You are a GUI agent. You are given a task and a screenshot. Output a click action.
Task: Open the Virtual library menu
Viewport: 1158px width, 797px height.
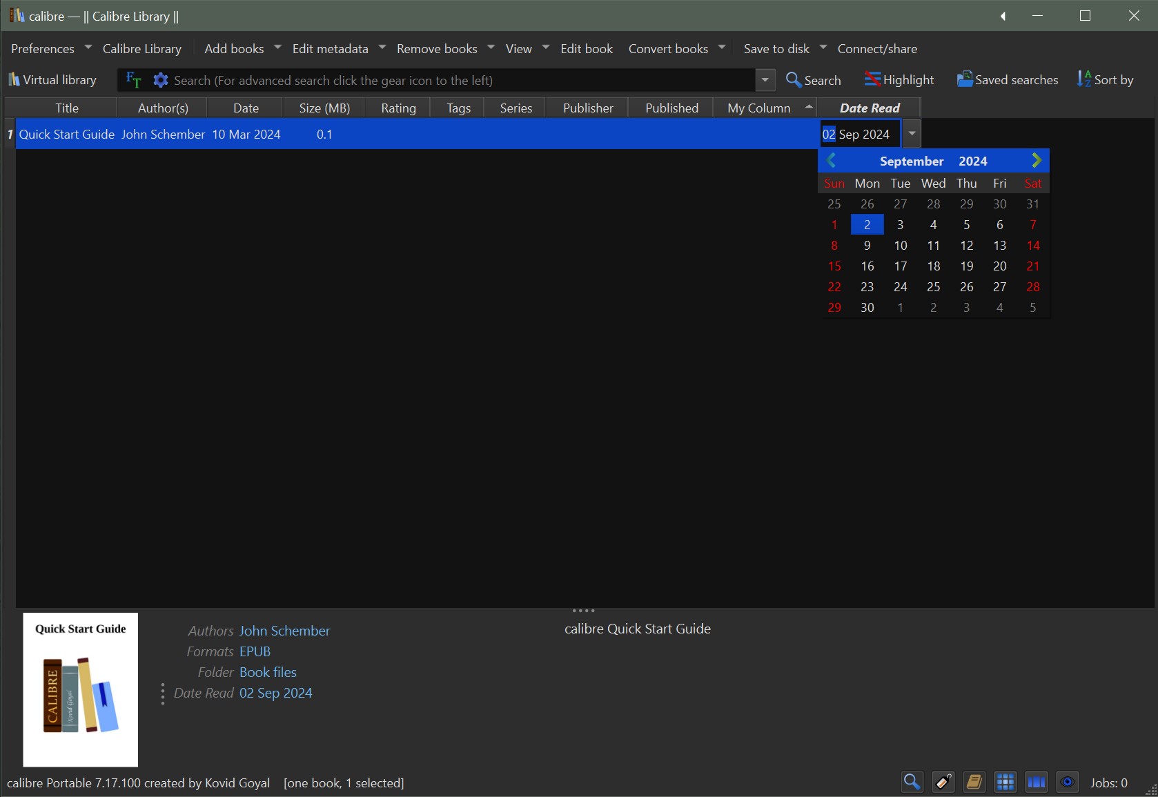click(x=52, y=80)
